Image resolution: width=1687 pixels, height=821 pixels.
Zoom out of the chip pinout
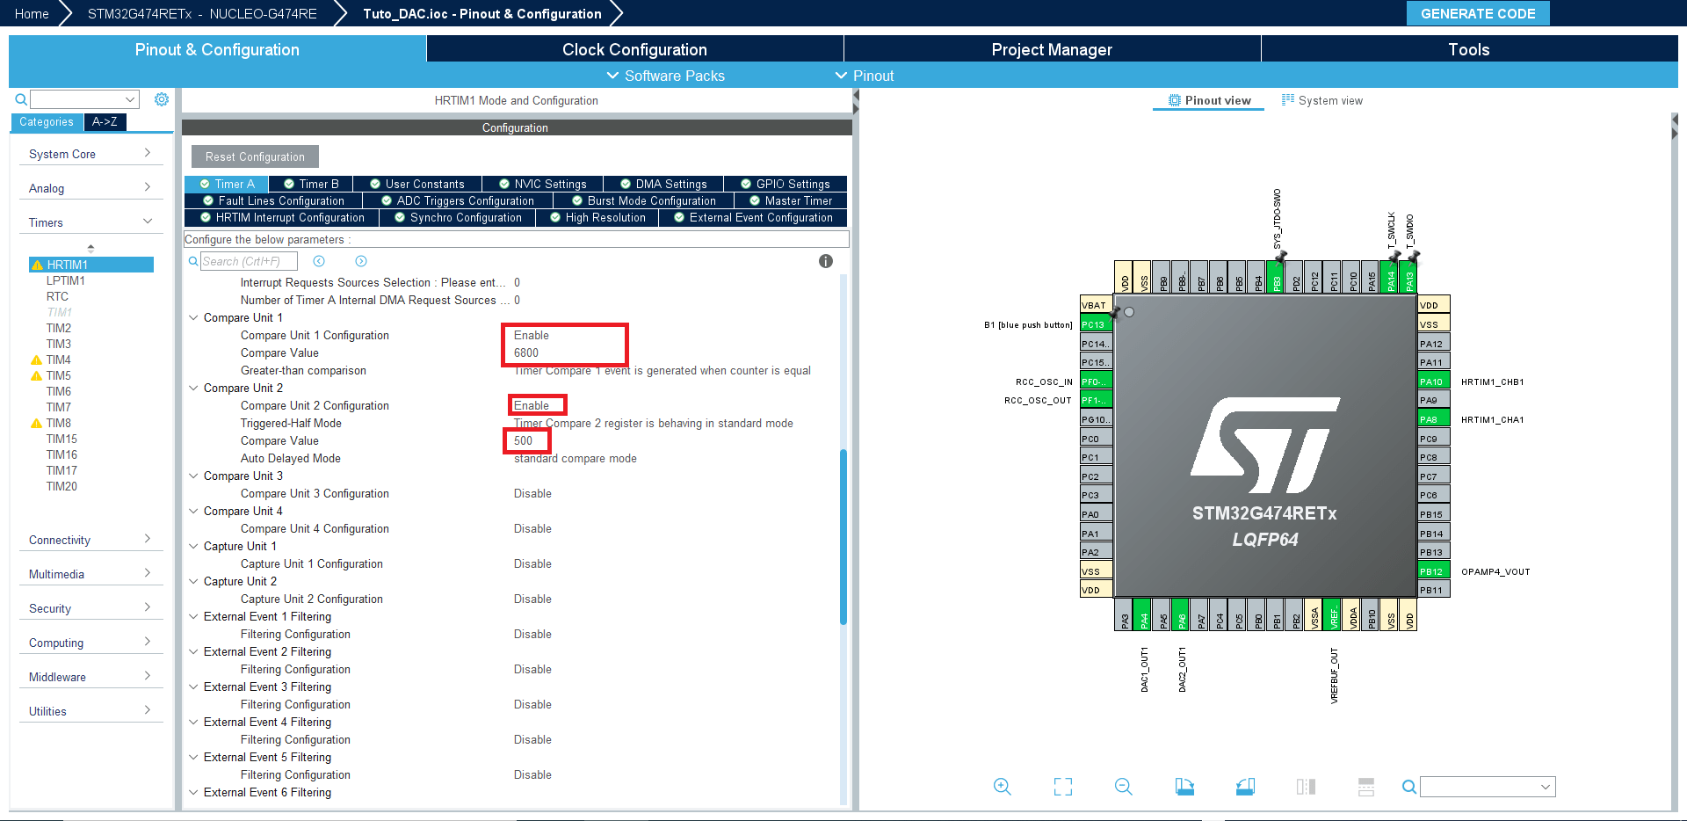(1124, 787)
